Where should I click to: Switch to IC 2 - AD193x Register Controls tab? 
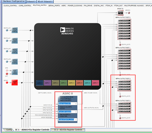point(68,130)
